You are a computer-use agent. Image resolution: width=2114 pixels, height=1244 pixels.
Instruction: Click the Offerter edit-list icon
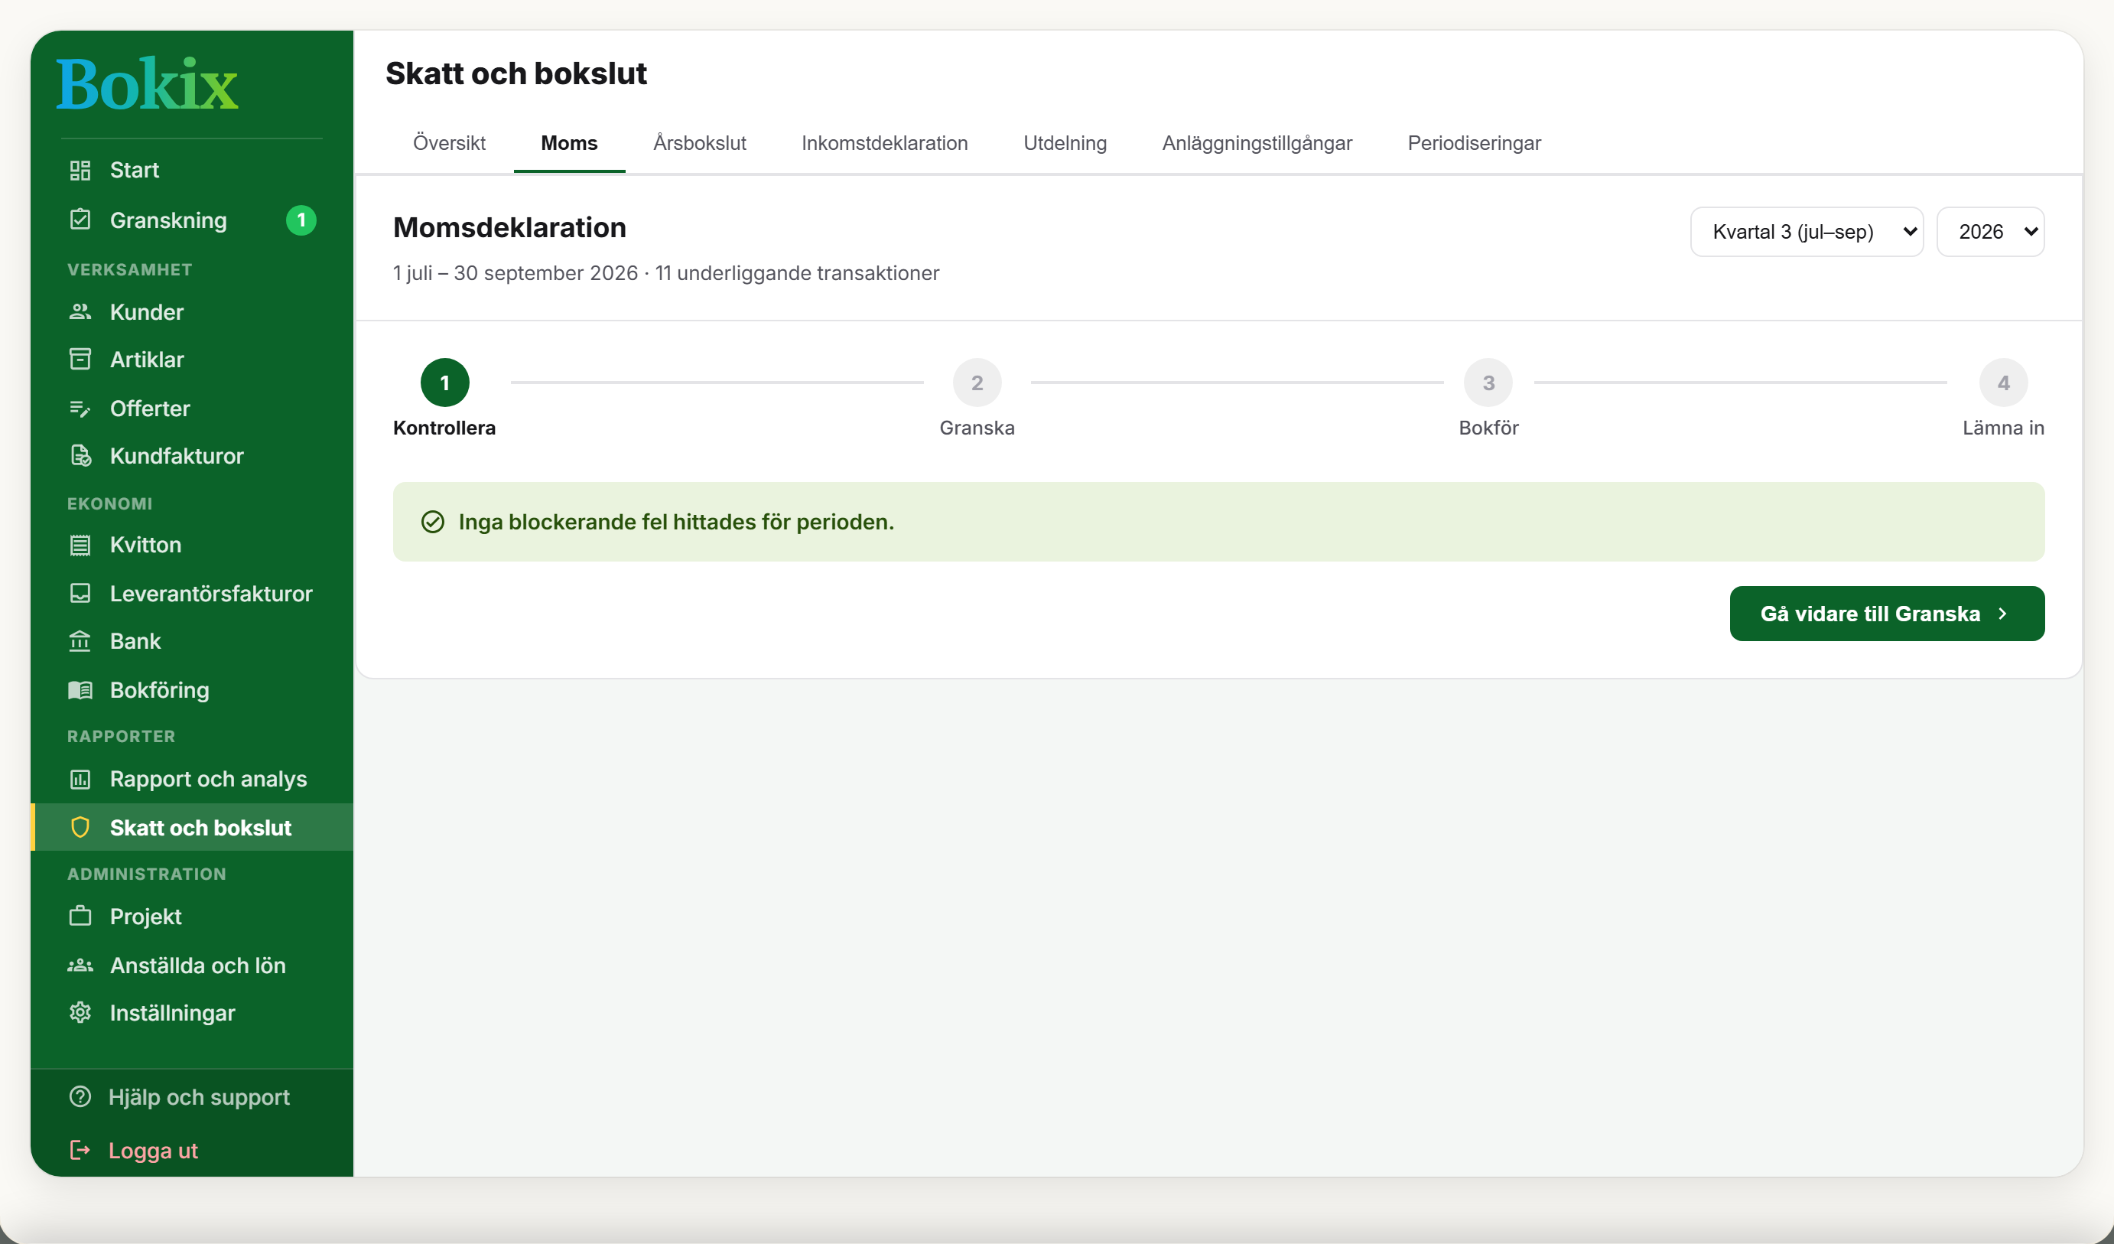point(80,409)
